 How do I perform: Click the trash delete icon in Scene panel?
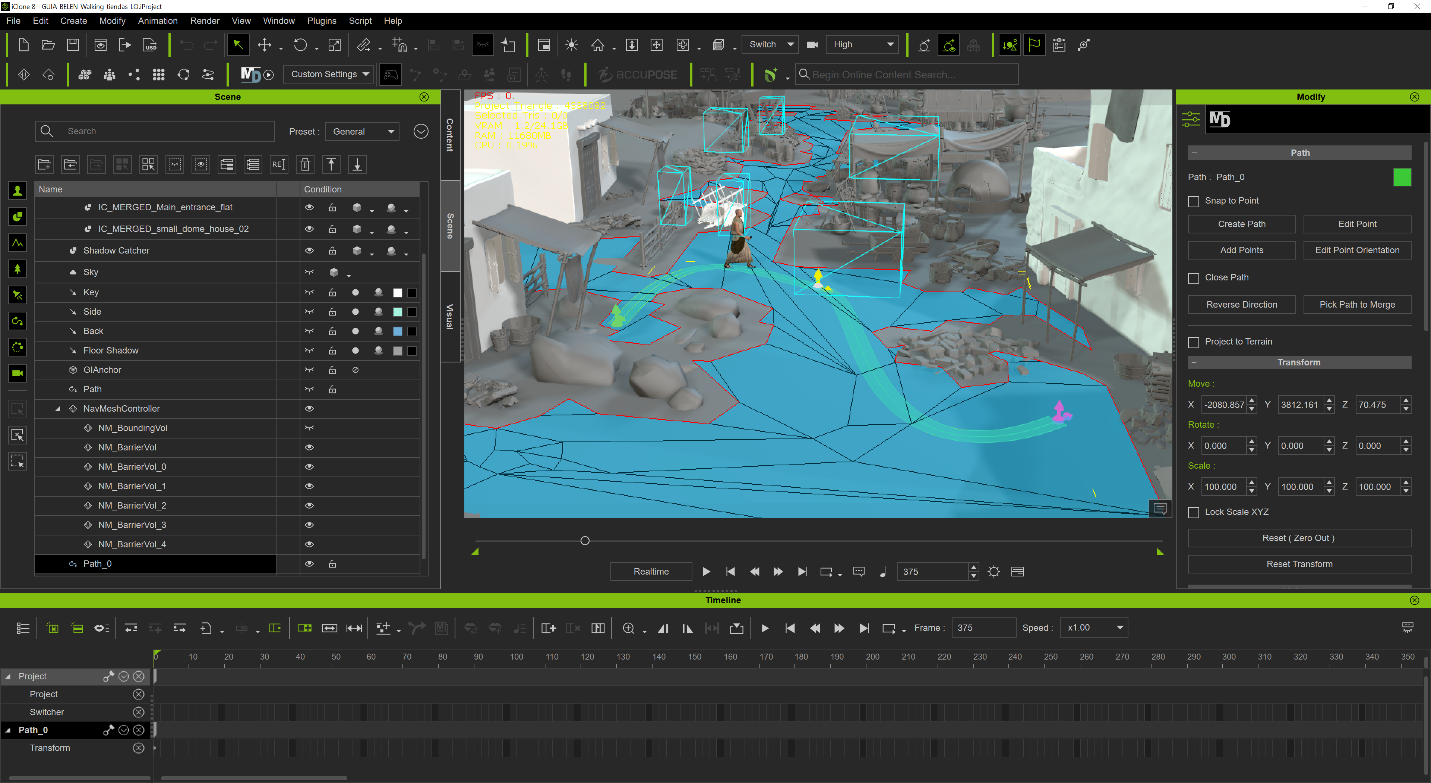305,164
